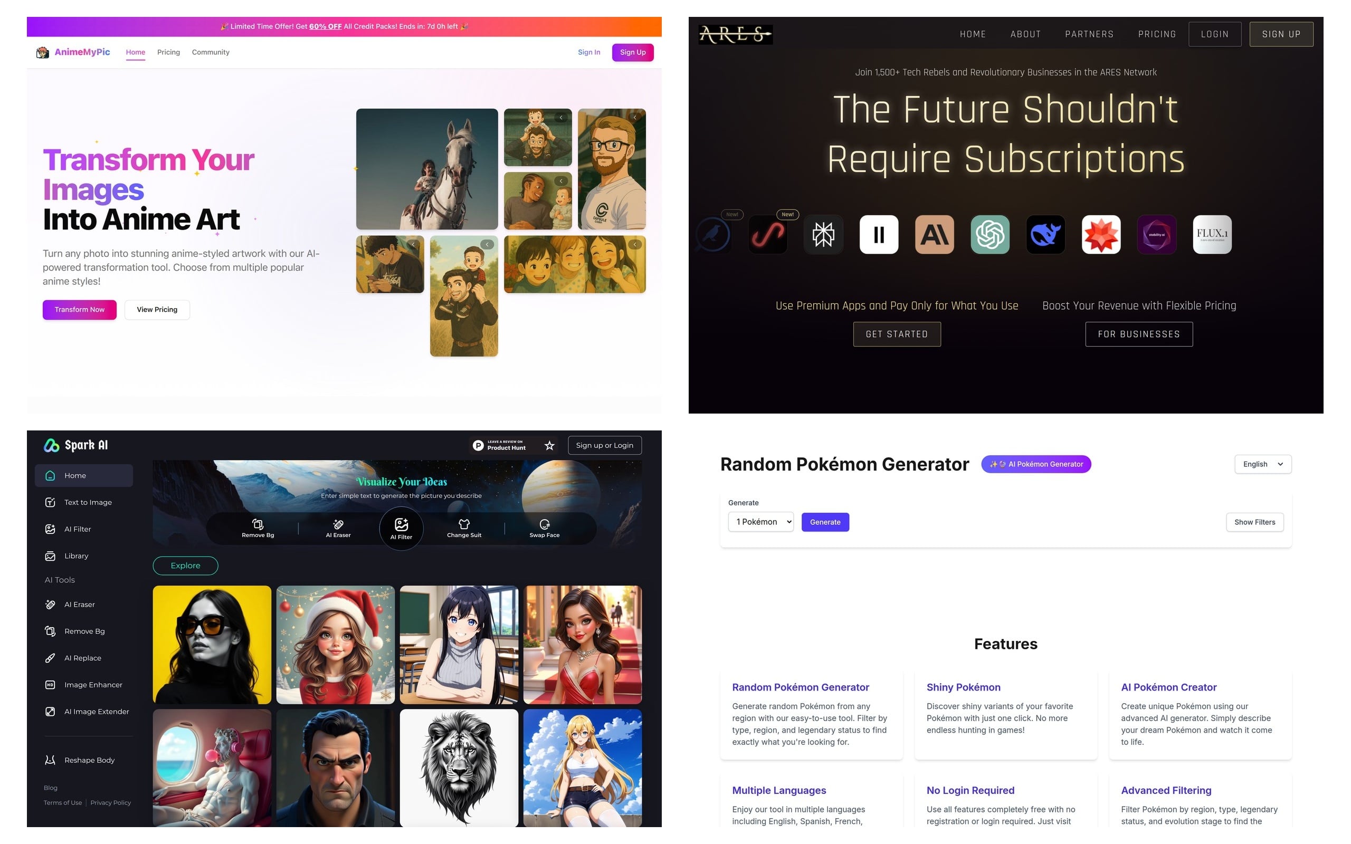This screenshot has height=844, width=1351.
Task: Open Spark AI Privacy Policy link
Action: 110,803
